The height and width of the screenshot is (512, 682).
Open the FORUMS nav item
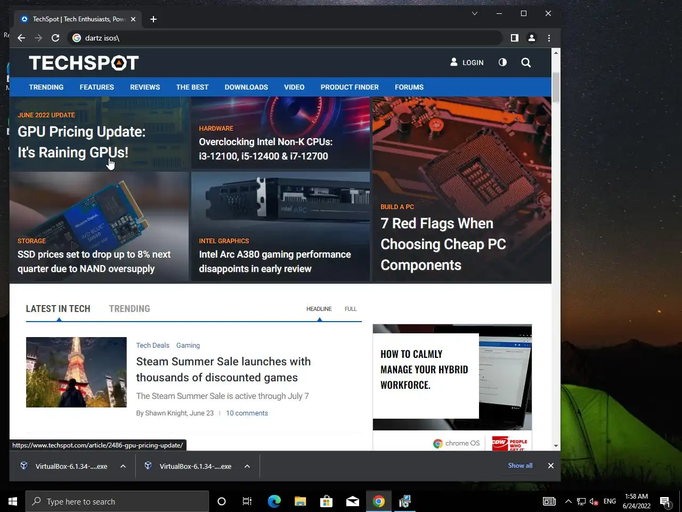(x=409, y=87)
